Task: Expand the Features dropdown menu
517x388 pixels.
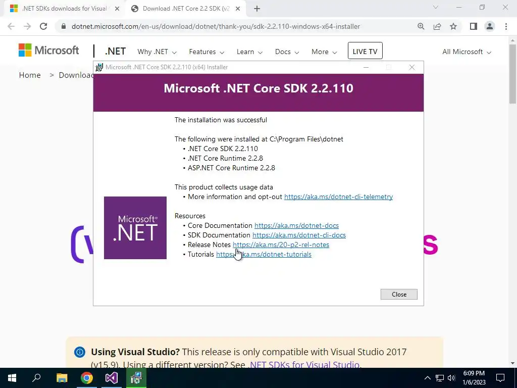Action: (206, 52)
